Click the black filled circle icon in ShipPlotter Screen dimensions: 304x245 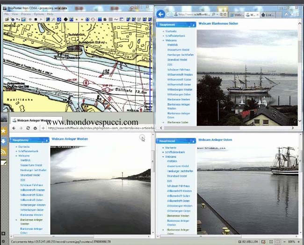click(65, 19)
